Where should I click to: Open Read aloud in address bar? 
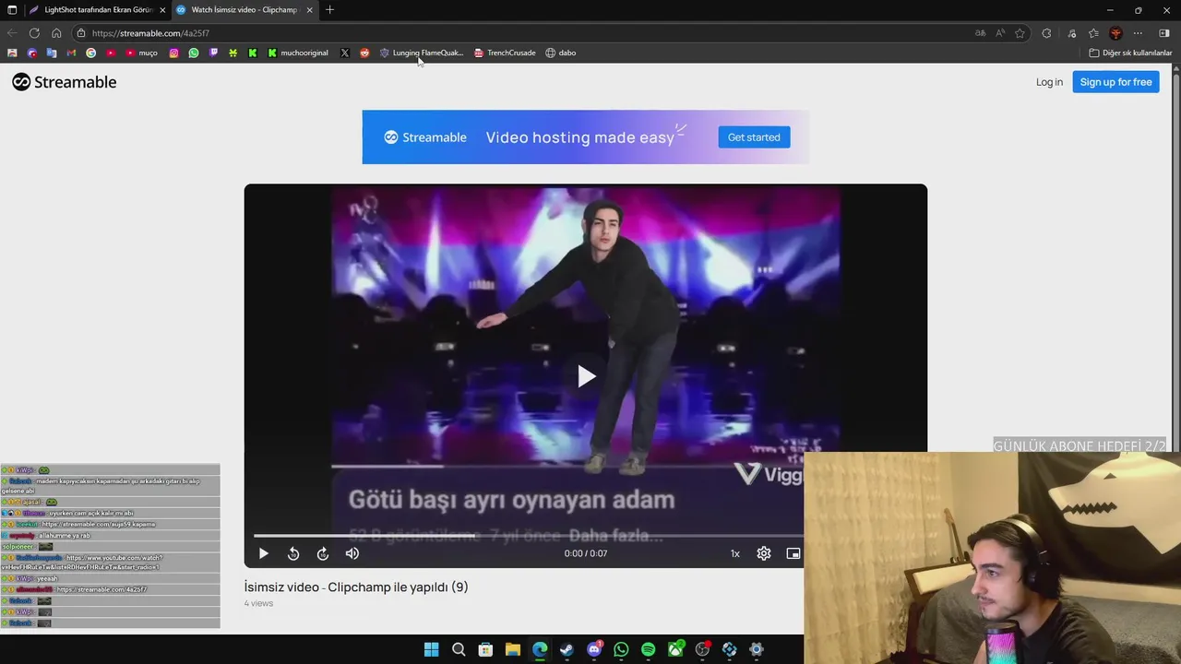tap(1000, 33)
